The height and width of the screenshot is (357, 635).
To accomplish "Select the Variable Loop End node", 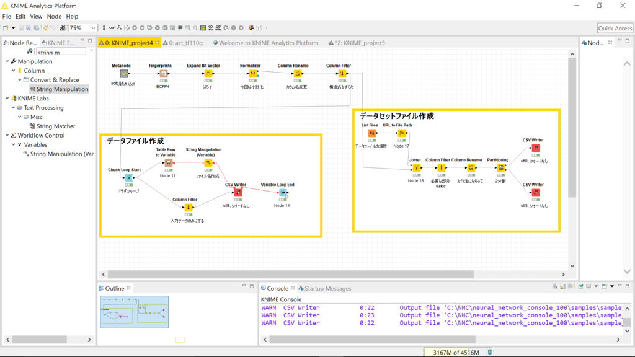I will click(x=283, y=193).
